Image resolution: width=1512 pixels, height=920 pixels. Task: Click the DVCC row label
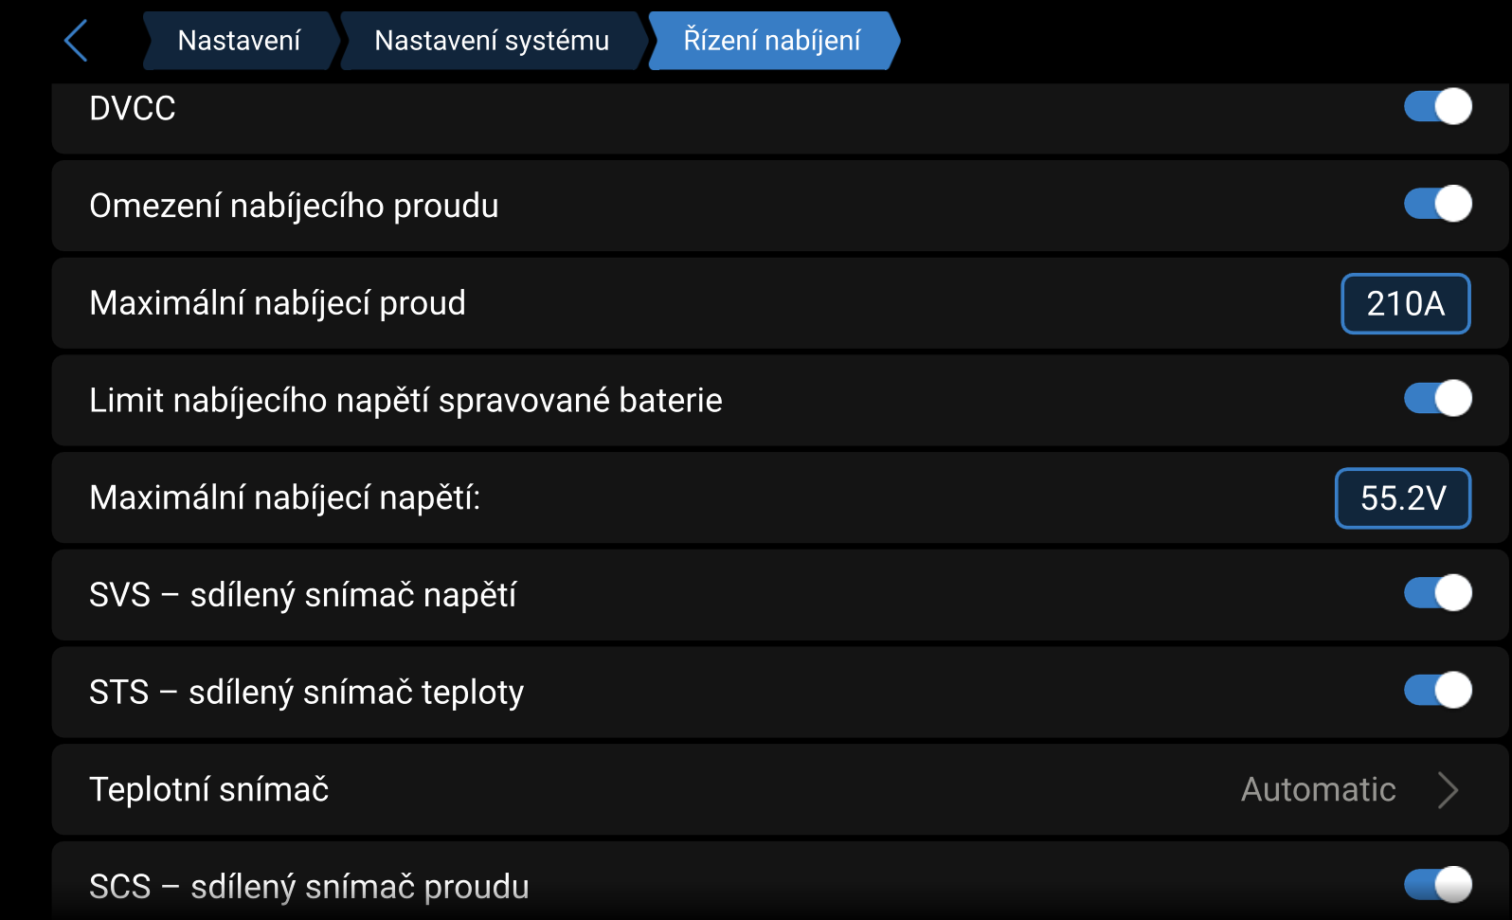pyautogui.click(x=133, y=109)
